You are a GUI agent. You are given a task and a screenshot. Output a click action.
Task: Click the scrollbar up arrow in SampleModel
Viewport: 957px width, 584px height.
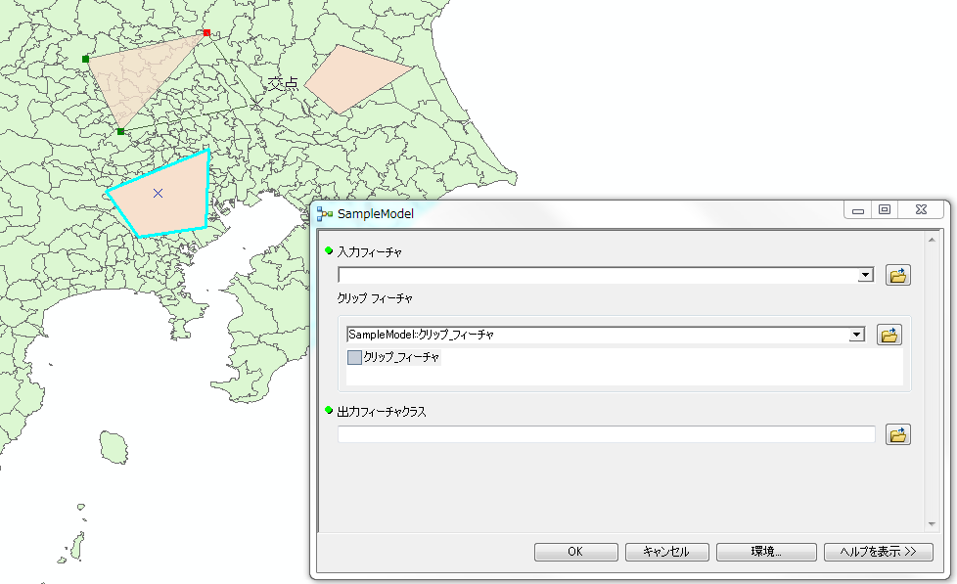pyautogui.click(x=932, y=240)
